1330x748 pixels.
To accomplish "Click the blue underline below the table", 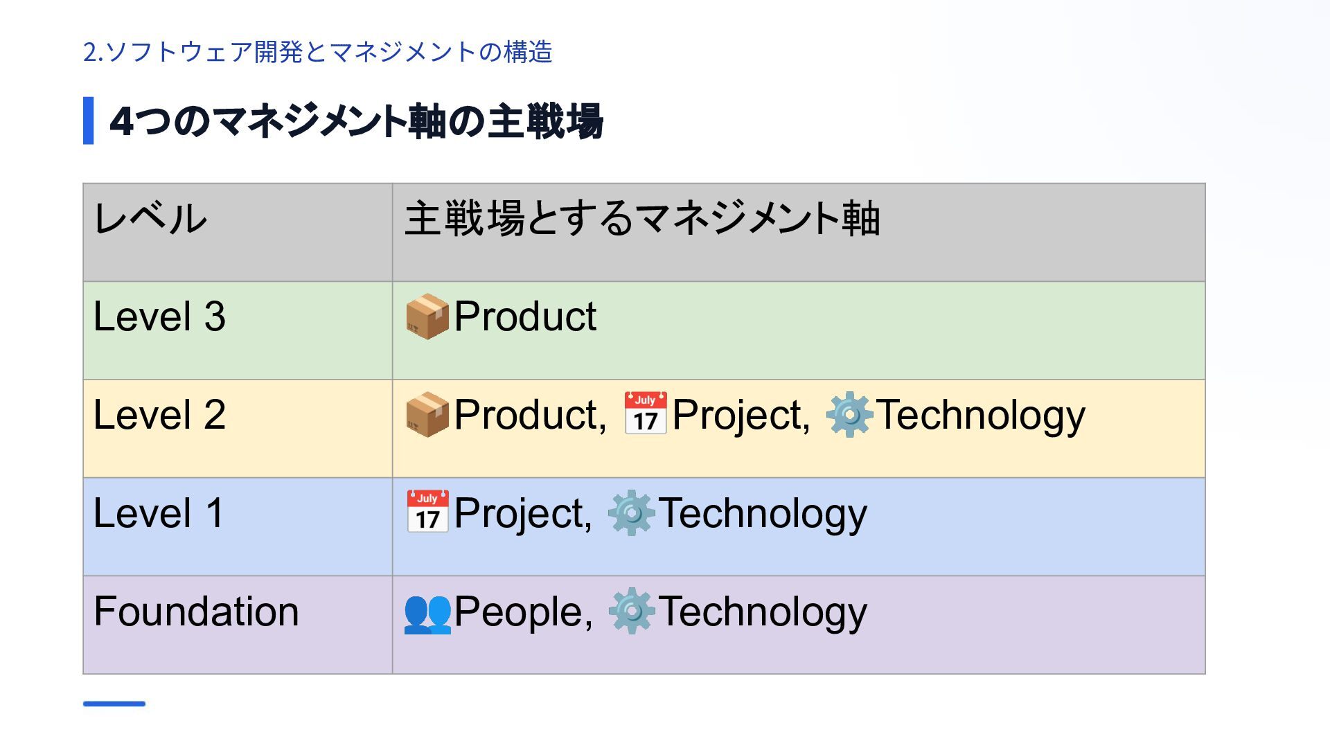I will tap(114, 704).
